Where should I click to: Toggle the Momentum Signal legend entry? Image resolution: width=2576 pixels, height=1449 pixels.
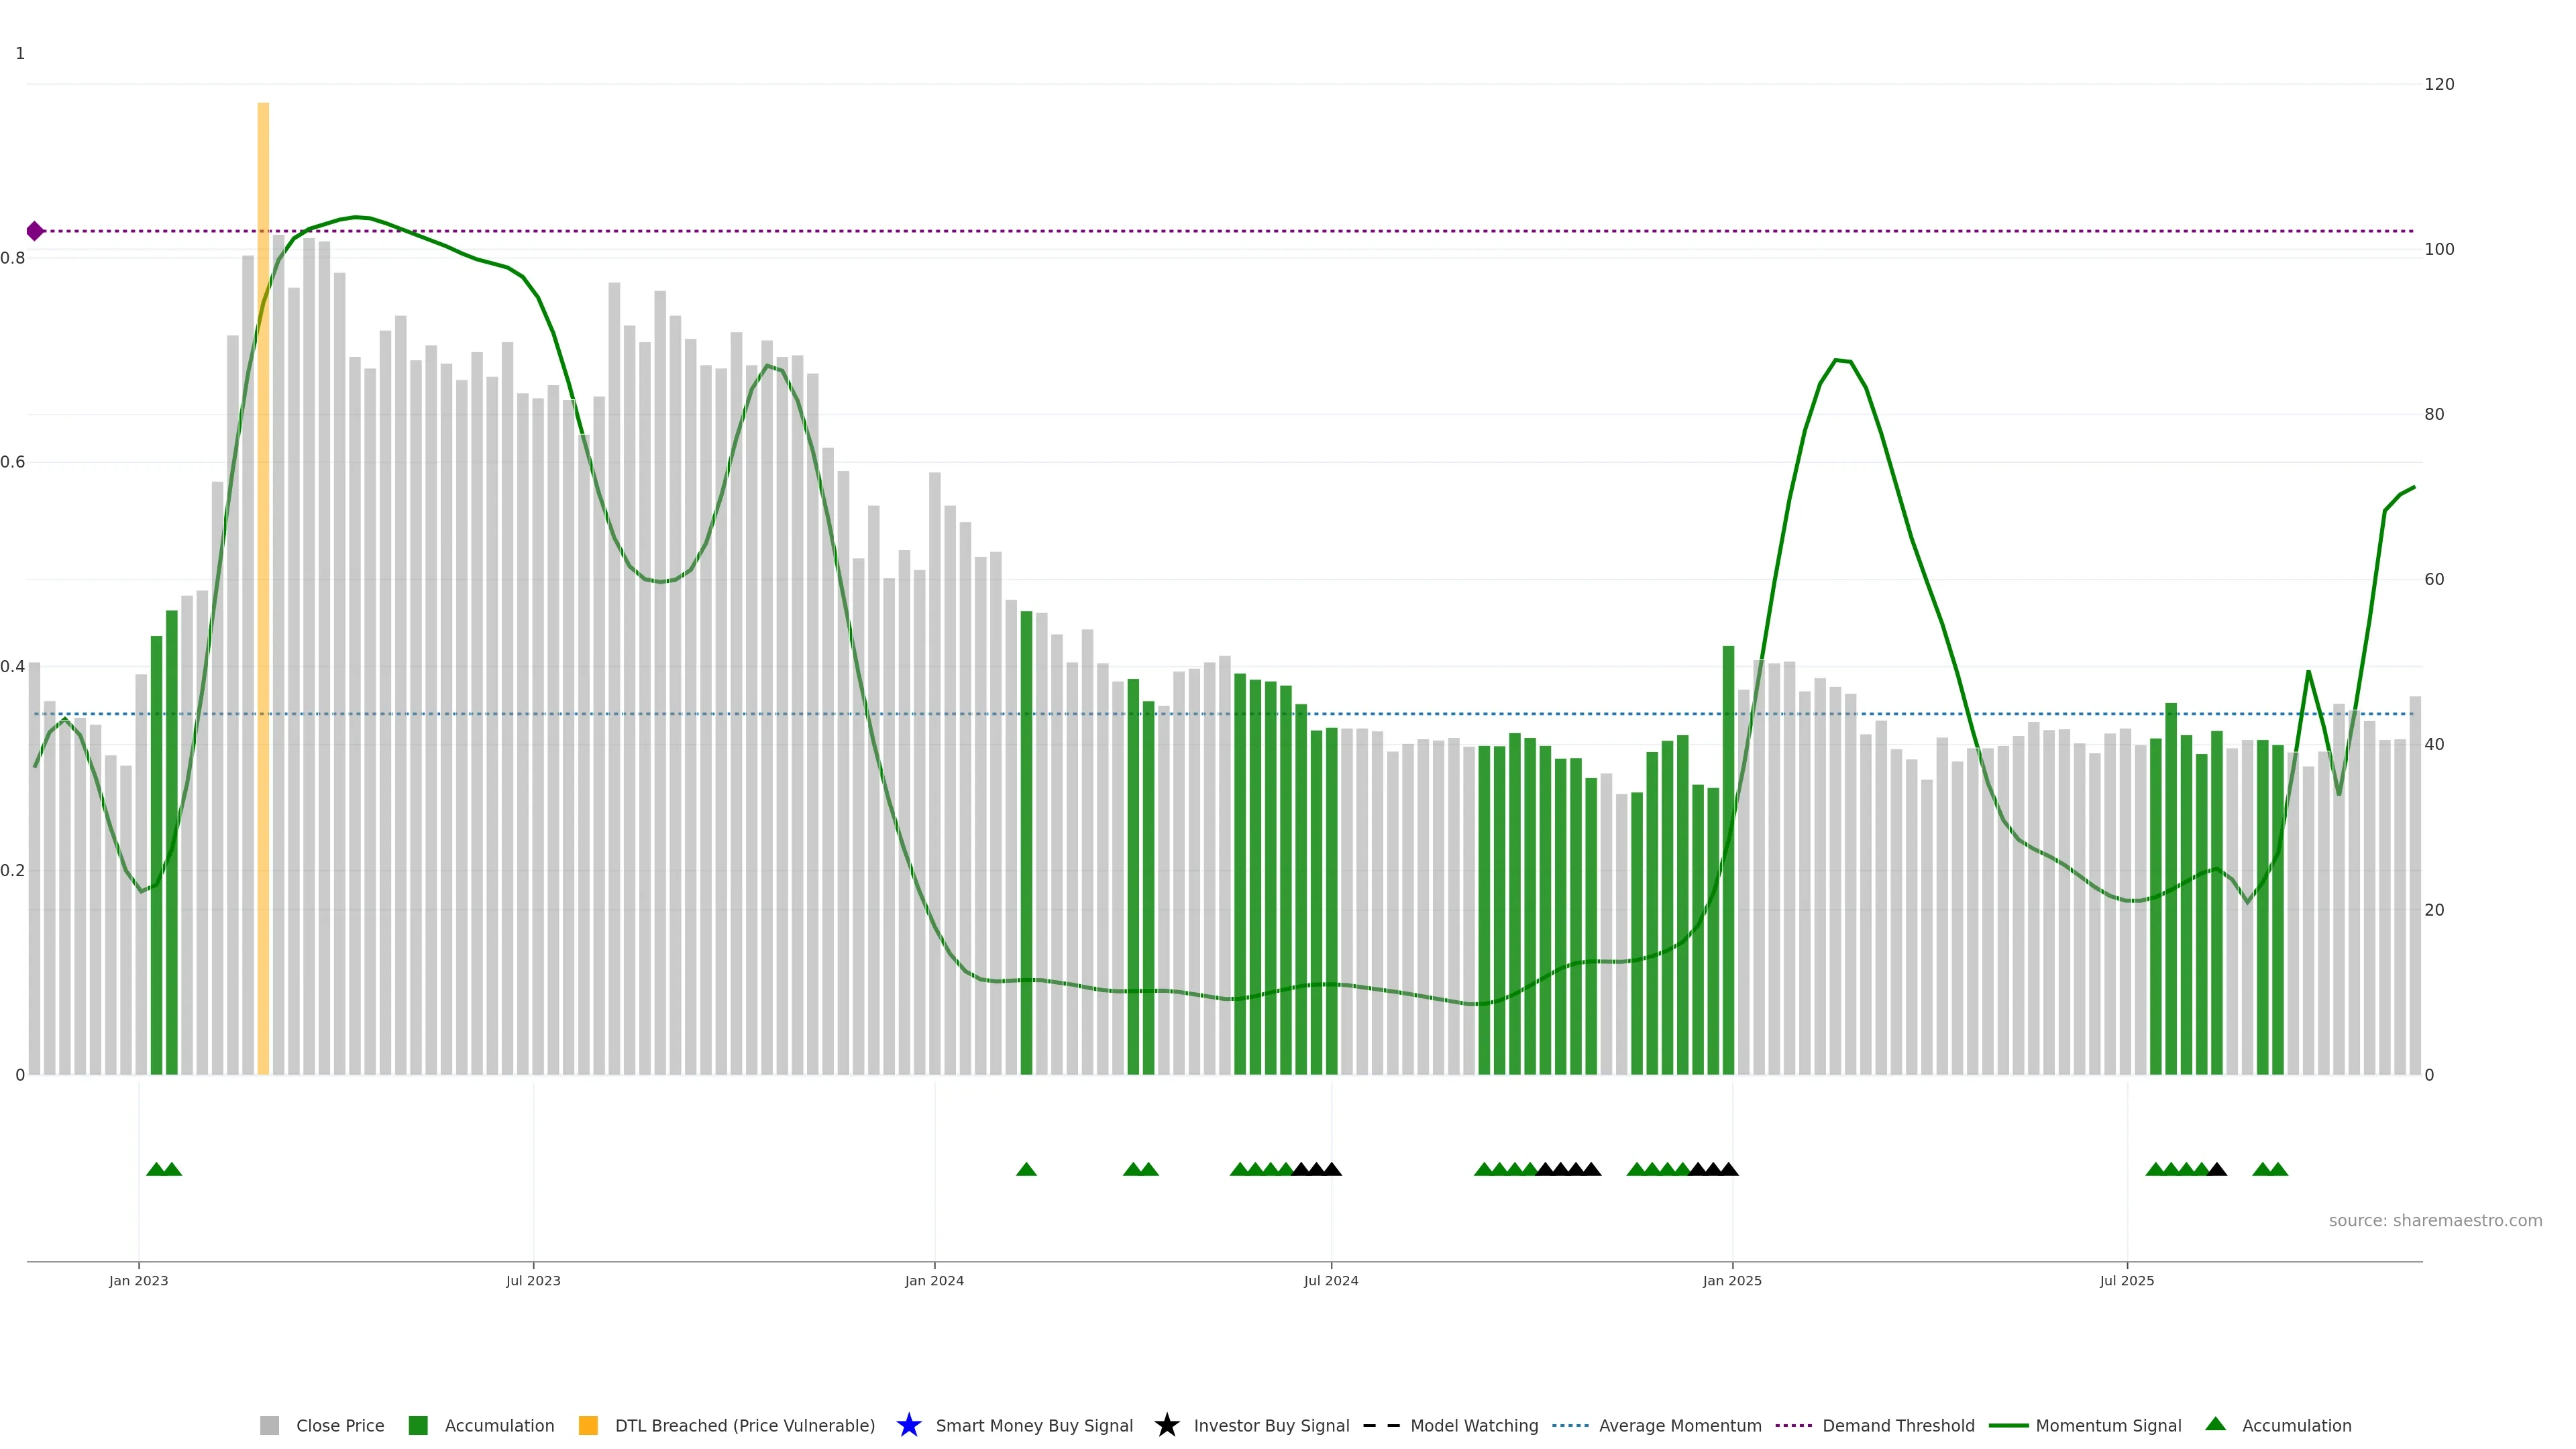tap(2108, 1425)
